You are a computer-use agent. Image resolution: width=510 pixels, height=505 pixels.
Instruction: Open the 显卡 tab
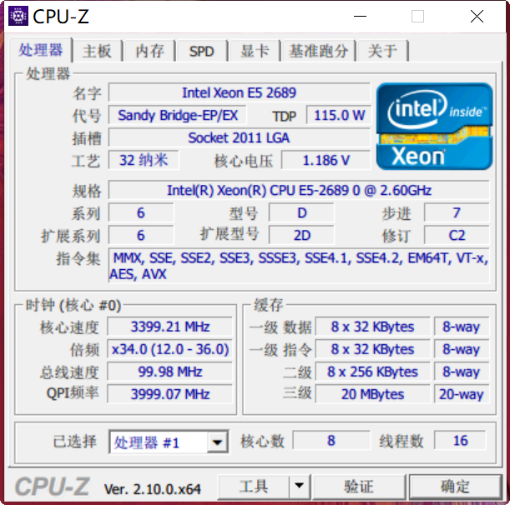(x=255, y=51)
